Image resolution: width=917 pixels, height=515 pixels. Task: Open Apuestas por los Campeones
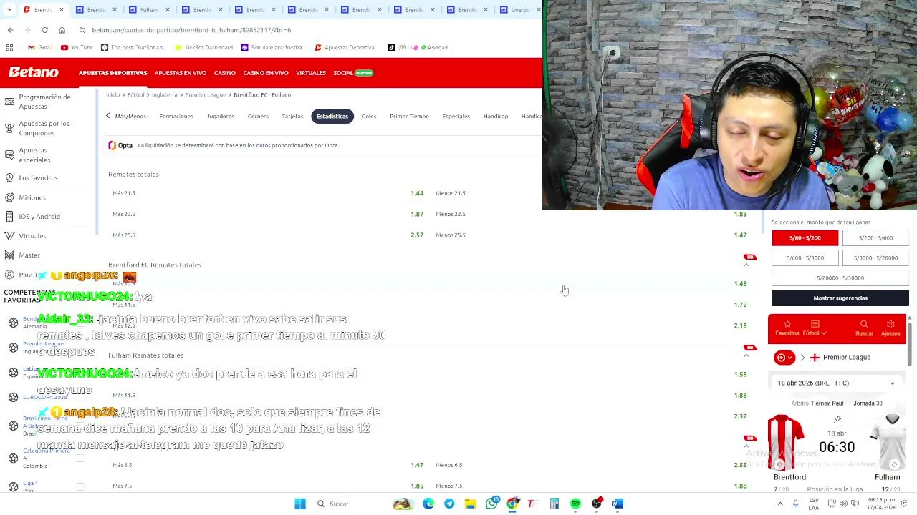(44, 128)
